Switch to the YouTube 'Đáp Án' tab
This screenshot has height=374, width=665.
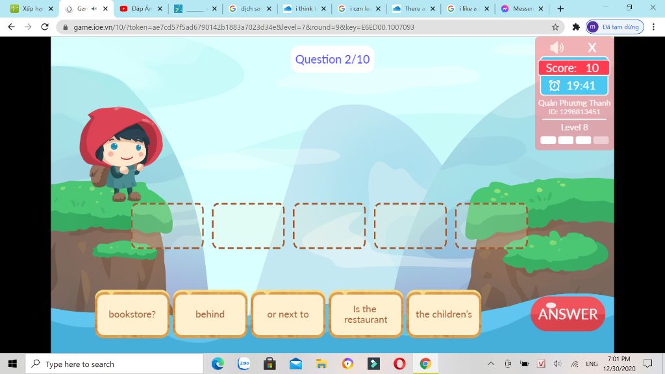[x=141, y=8]
